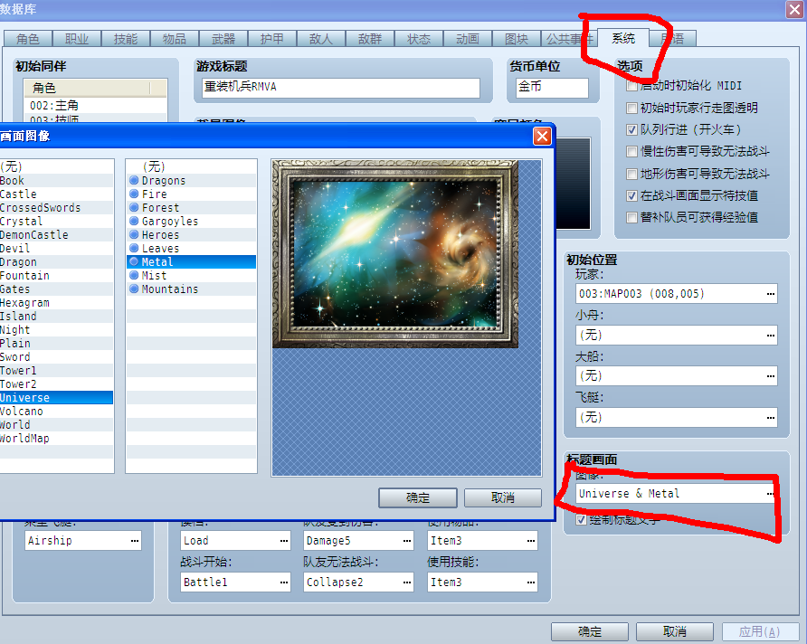This screenshot has width=807, height=644.
Task: Select CrossedSwords in background list
Action: [x=57, y=207]
